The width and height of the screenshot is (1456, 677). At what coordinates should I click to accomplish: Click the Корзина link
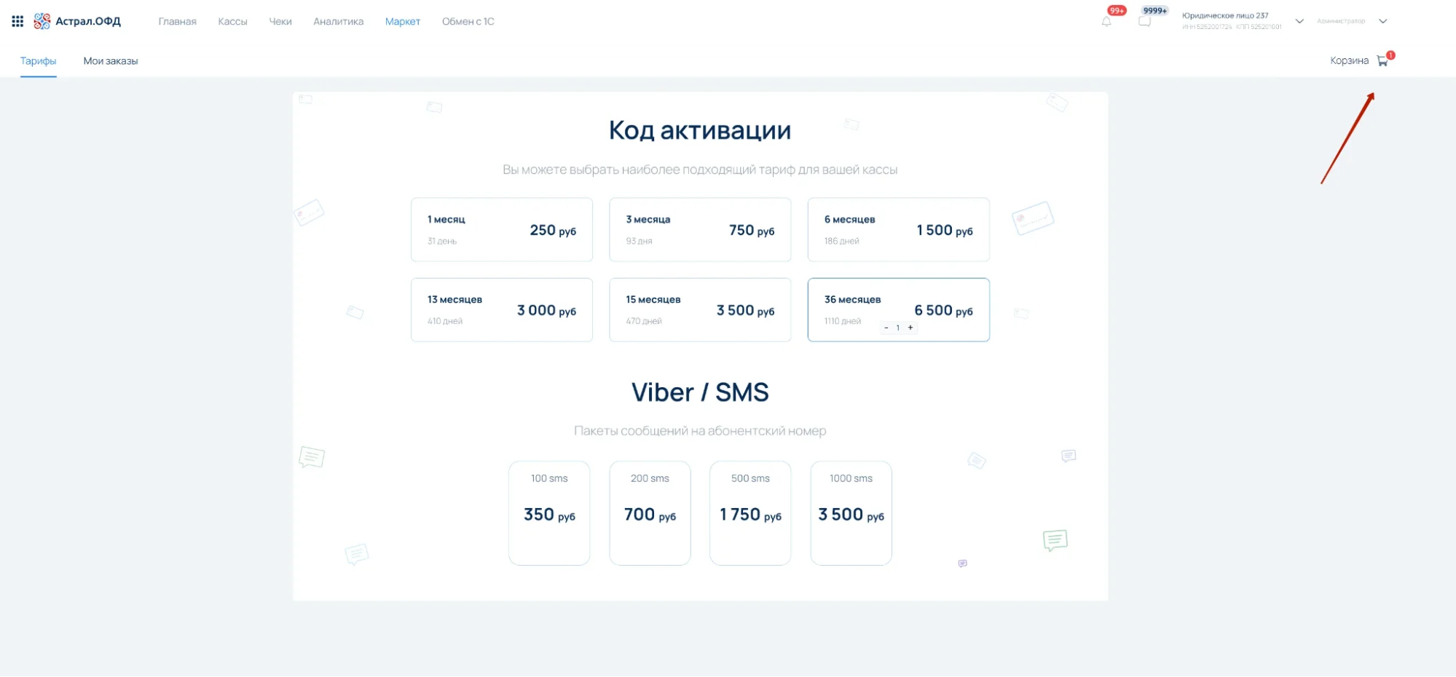[x=1349, y=61]
